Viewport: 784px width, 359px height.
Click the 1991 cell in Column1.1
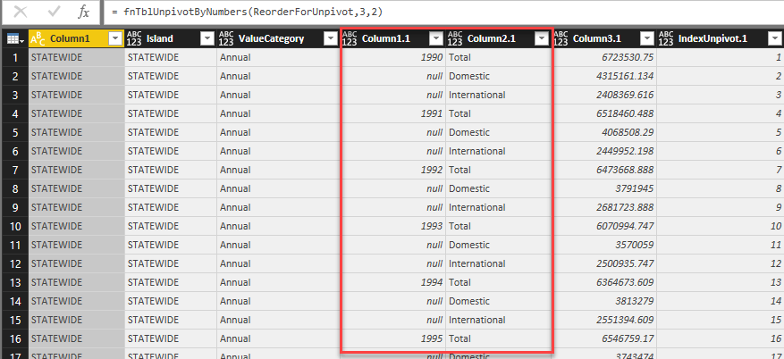click(x=392, y=113)
